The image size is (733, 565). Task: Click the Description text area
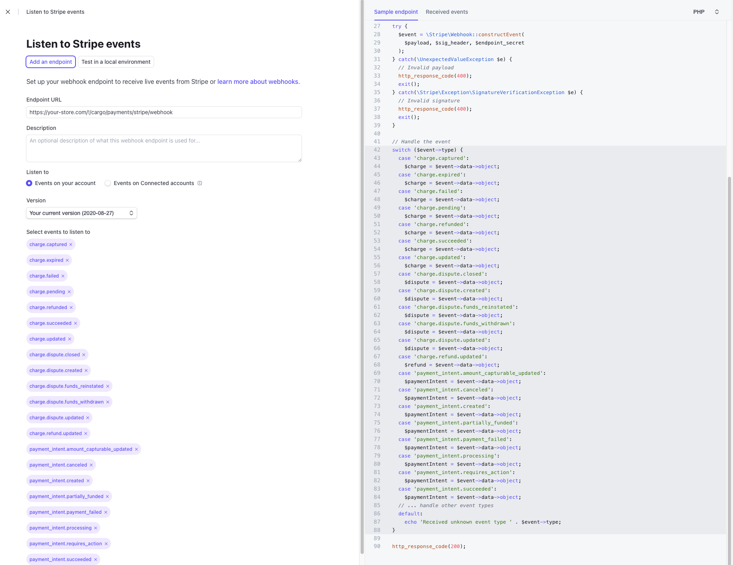pyautogui.click(x=164, y=148)
